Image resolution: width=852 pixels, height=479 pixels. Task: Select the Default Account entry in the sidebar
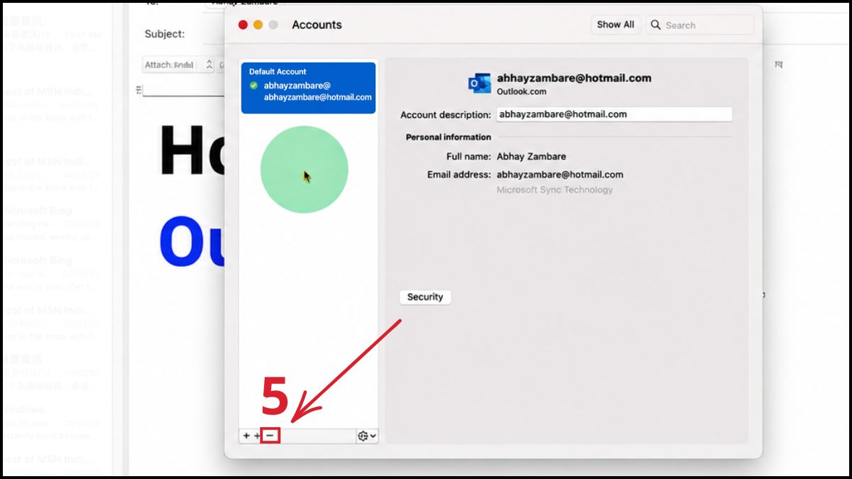pyautogui.click(x=308, y=88)
